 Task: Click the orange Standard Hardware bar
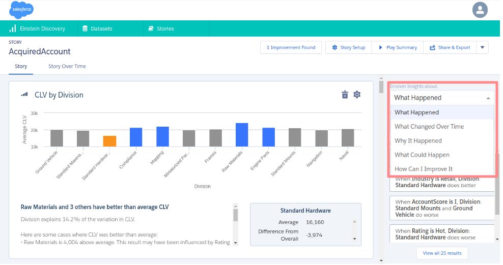pyautogui.click(x=109, y=141)
